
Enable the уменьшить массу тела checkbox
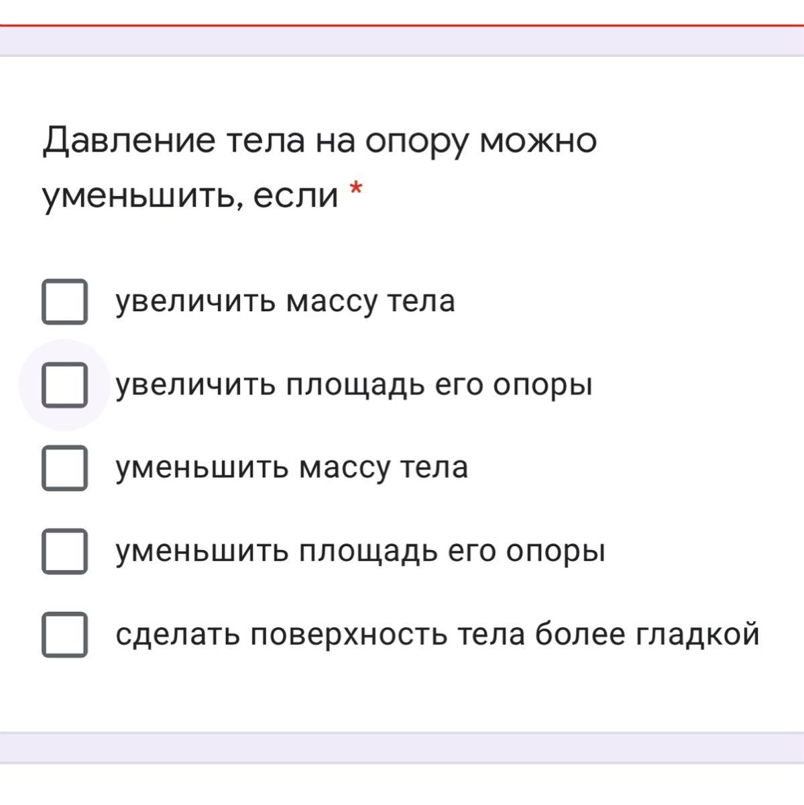(64, 468)
